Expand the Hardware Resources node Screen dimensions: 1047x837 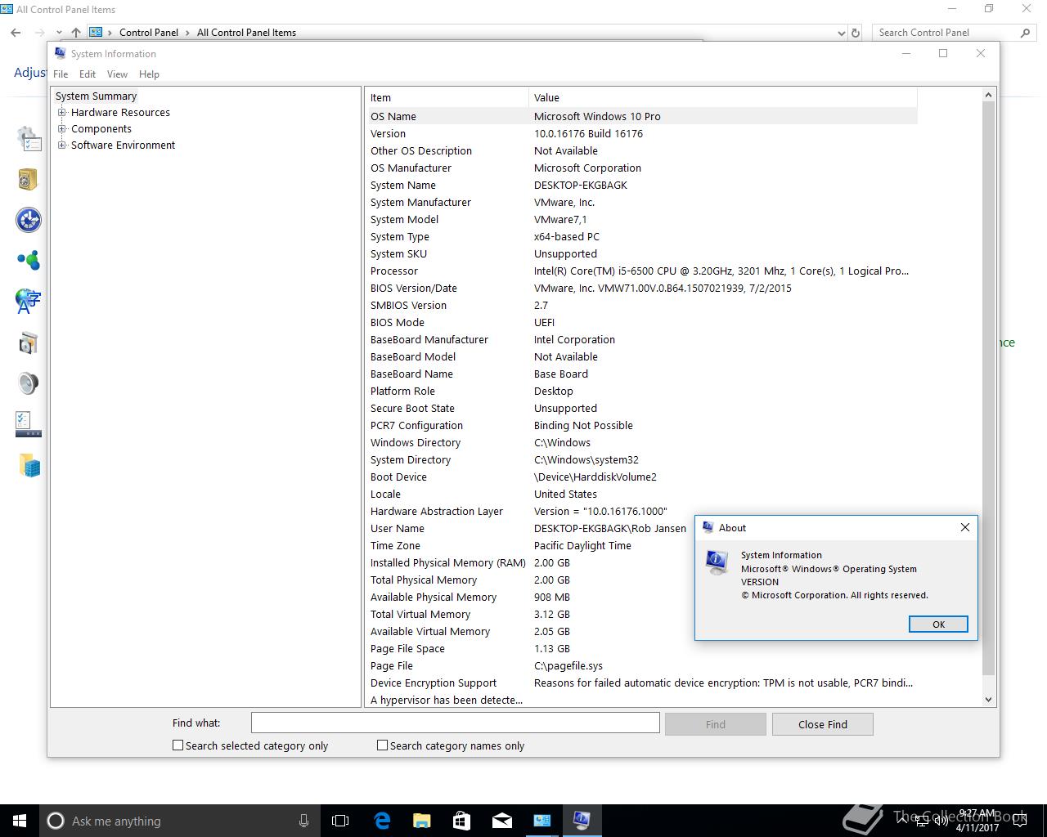tap(61, 113)
